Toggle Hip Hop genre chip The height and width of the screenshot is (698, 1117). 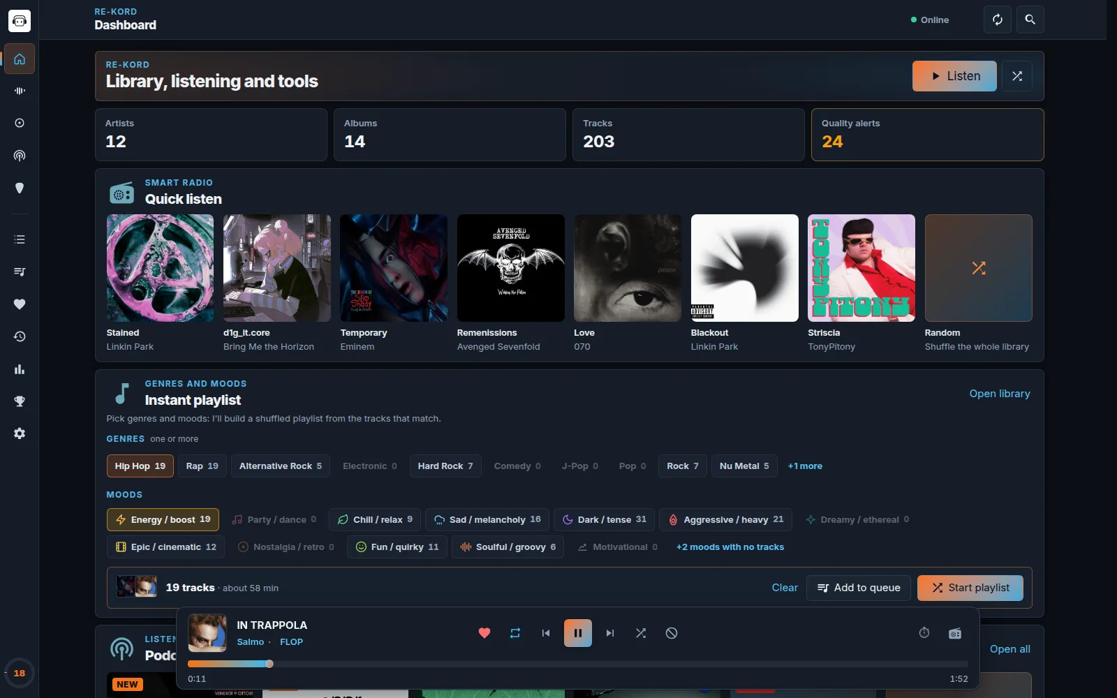coord(140,466)
